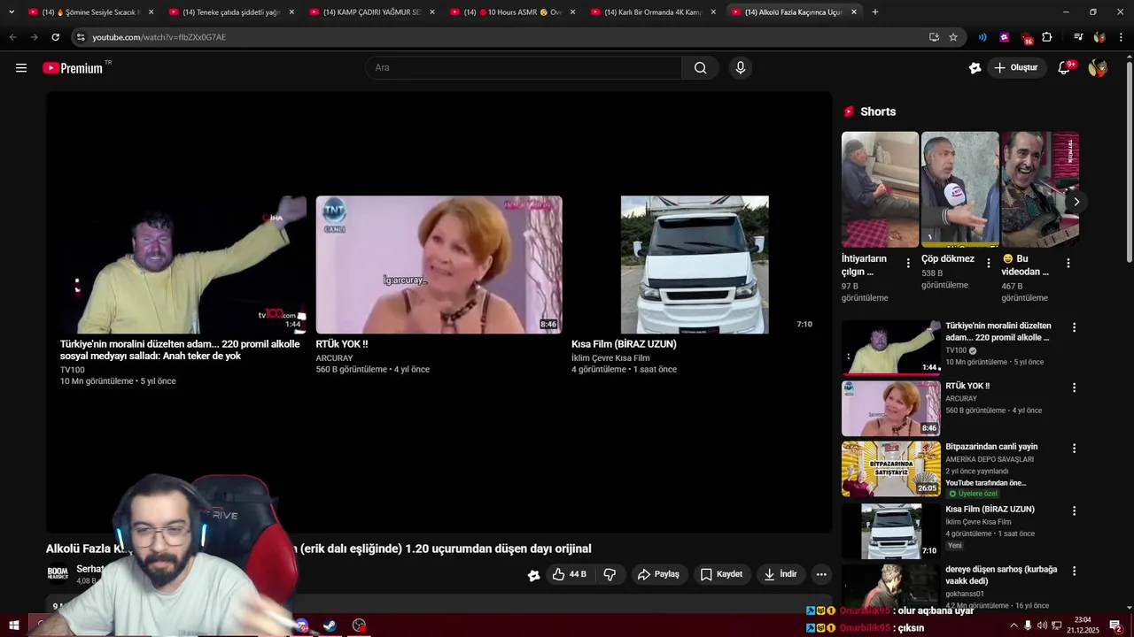The width and height of the screenshot is (1134, 637).
Task: Open the purple star extension icon
Action: coord(1004,37)
